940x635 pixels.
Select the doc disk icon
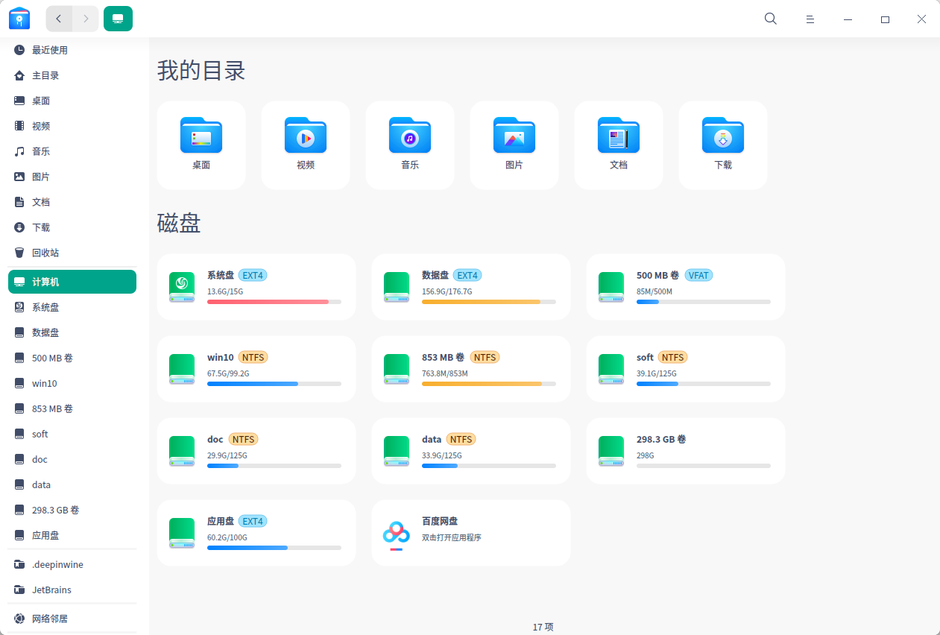click(182, 451)
